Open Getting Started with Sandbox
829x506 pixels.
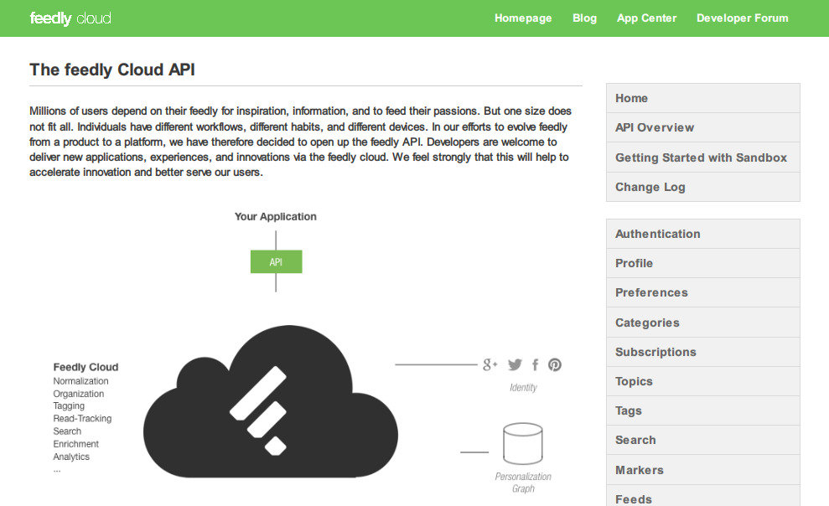click(701, 157)
